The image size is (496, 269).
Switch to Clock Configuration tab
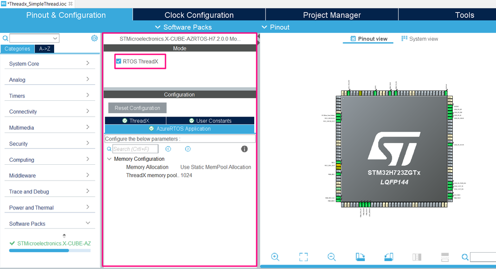click(x=199, y=15)
